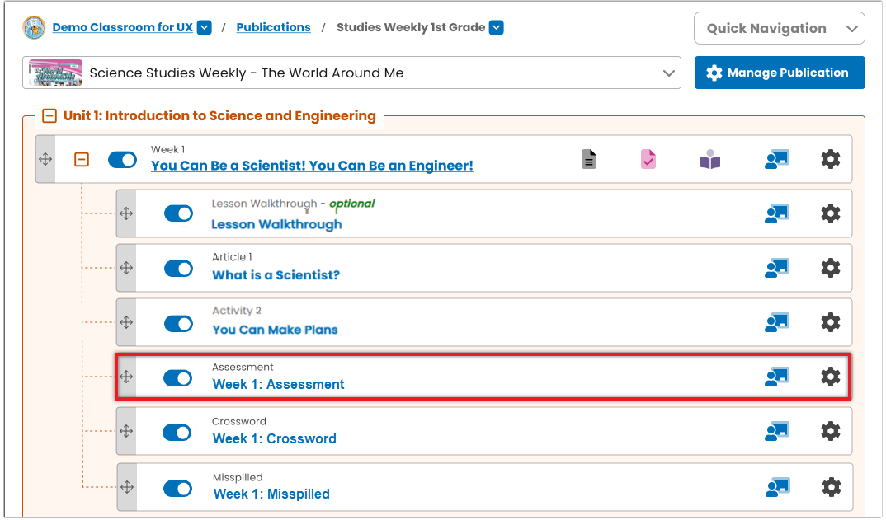Open gear settings for Lesson Walkthrough
Viewport: 886px width, 520px height.
tap(830, 214)
